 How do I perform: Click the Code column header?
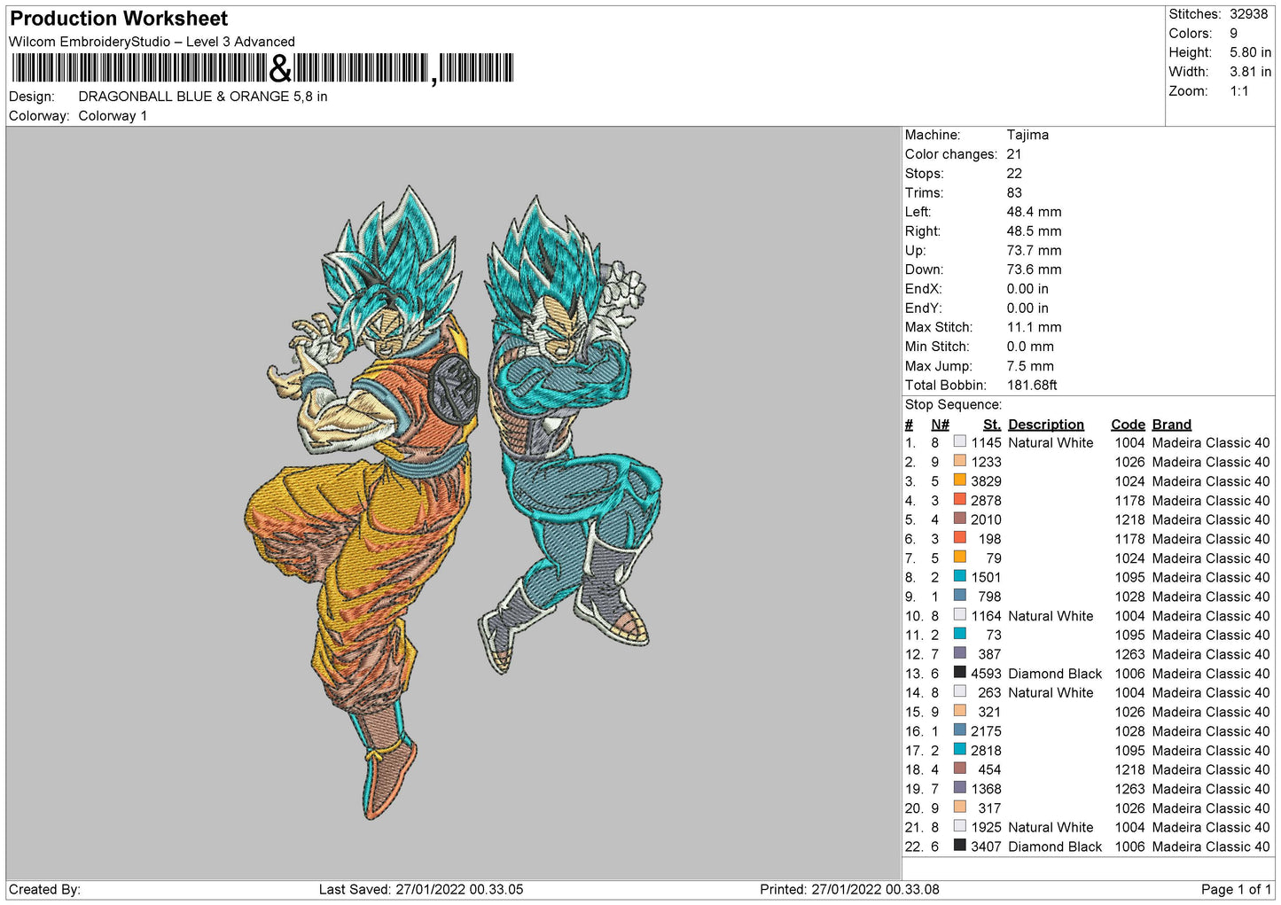(x=1128, y=425)
